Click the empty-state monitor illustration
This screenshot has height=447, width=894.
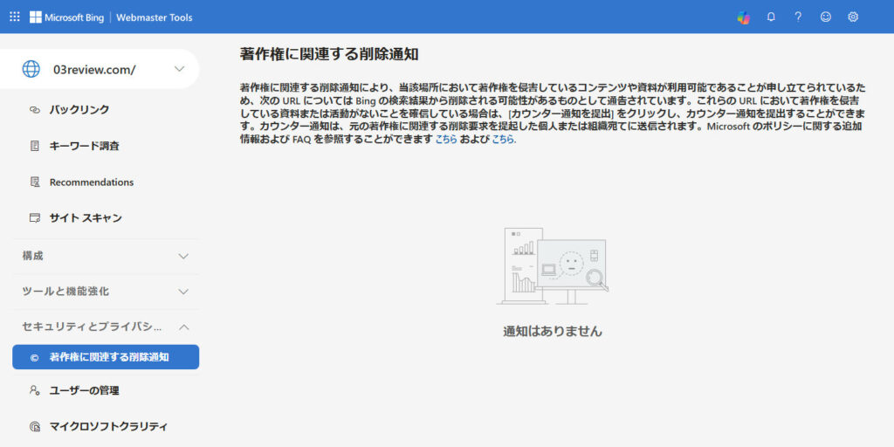[553, 266]
